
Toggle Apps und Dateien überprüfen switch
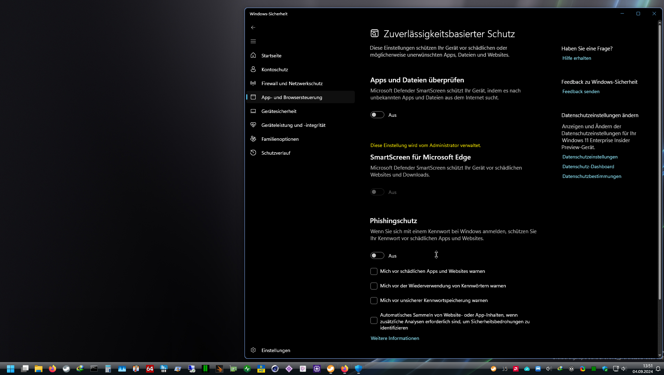[377, 115]
